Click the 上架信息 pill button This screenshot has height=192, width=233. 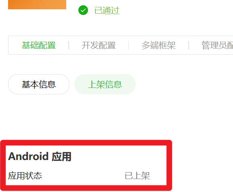point(105,84)
